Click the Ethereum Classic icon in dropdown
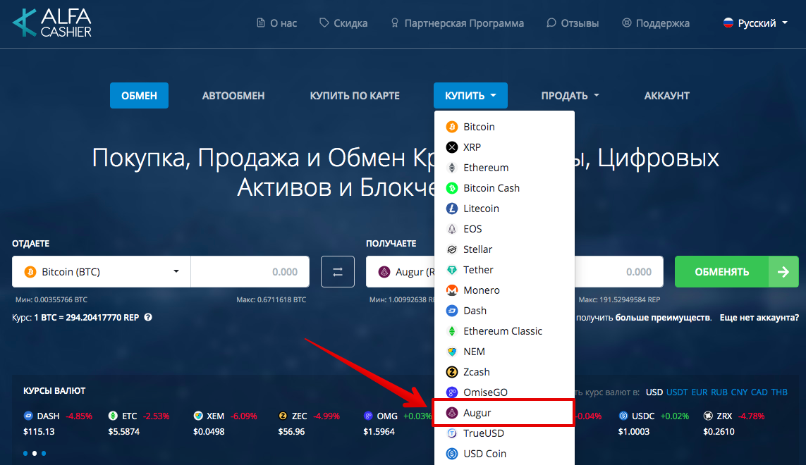Screen dimensions: 806x465 452,331
